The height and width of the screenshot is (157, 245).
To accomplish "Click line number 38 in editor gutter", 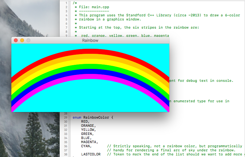I will [x=66, y=154].
